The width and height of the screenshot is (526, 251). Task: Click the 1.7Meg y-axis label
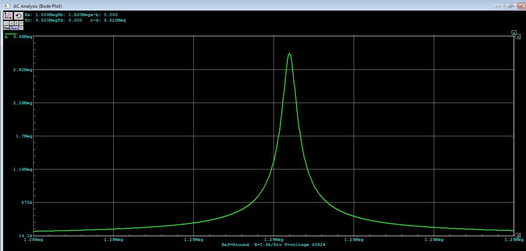click(x=24, y=136)
